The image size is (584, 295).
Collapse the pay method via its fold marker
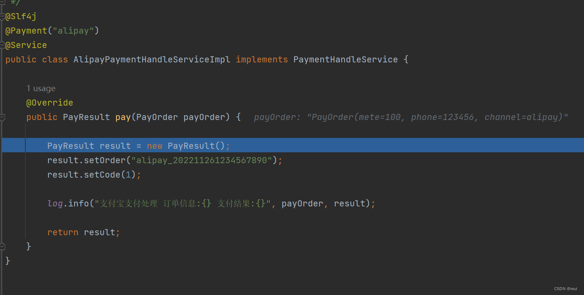[x=2, y=117]
